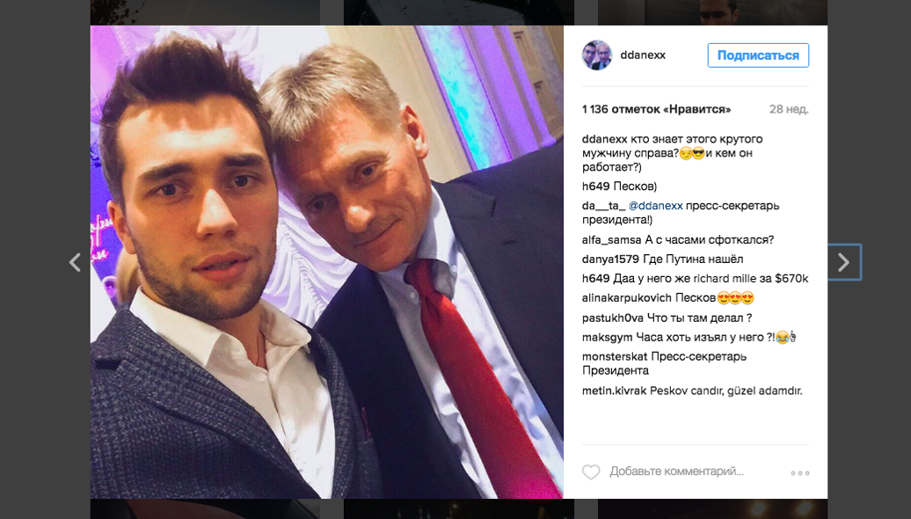Open alfa_samsa commenter profile
The height and width of the screenshot is (519, 911).
click(611, 240)
